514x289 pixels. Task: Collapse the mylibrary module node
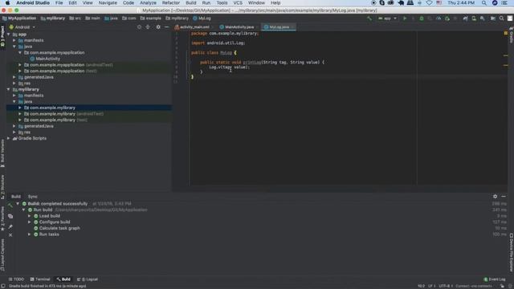(9, 89)
